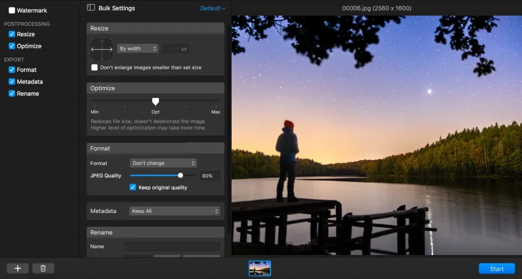Click the POSTPROCESSING sidebar heading
This screenshot has height=279, width=522.
[27, 24]
